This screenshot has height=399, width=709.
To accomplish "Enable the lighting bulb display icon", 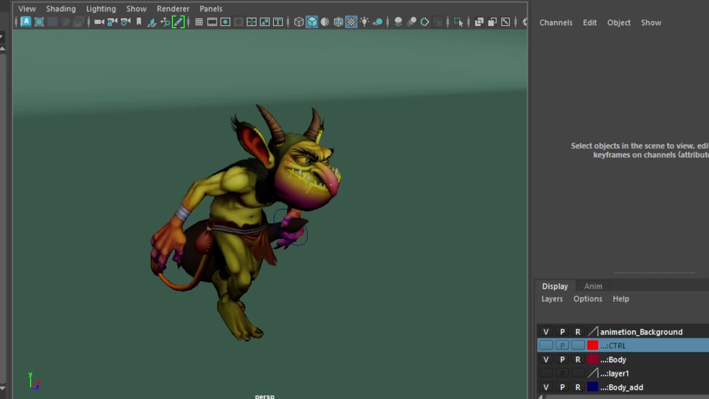I will [365, 22].
